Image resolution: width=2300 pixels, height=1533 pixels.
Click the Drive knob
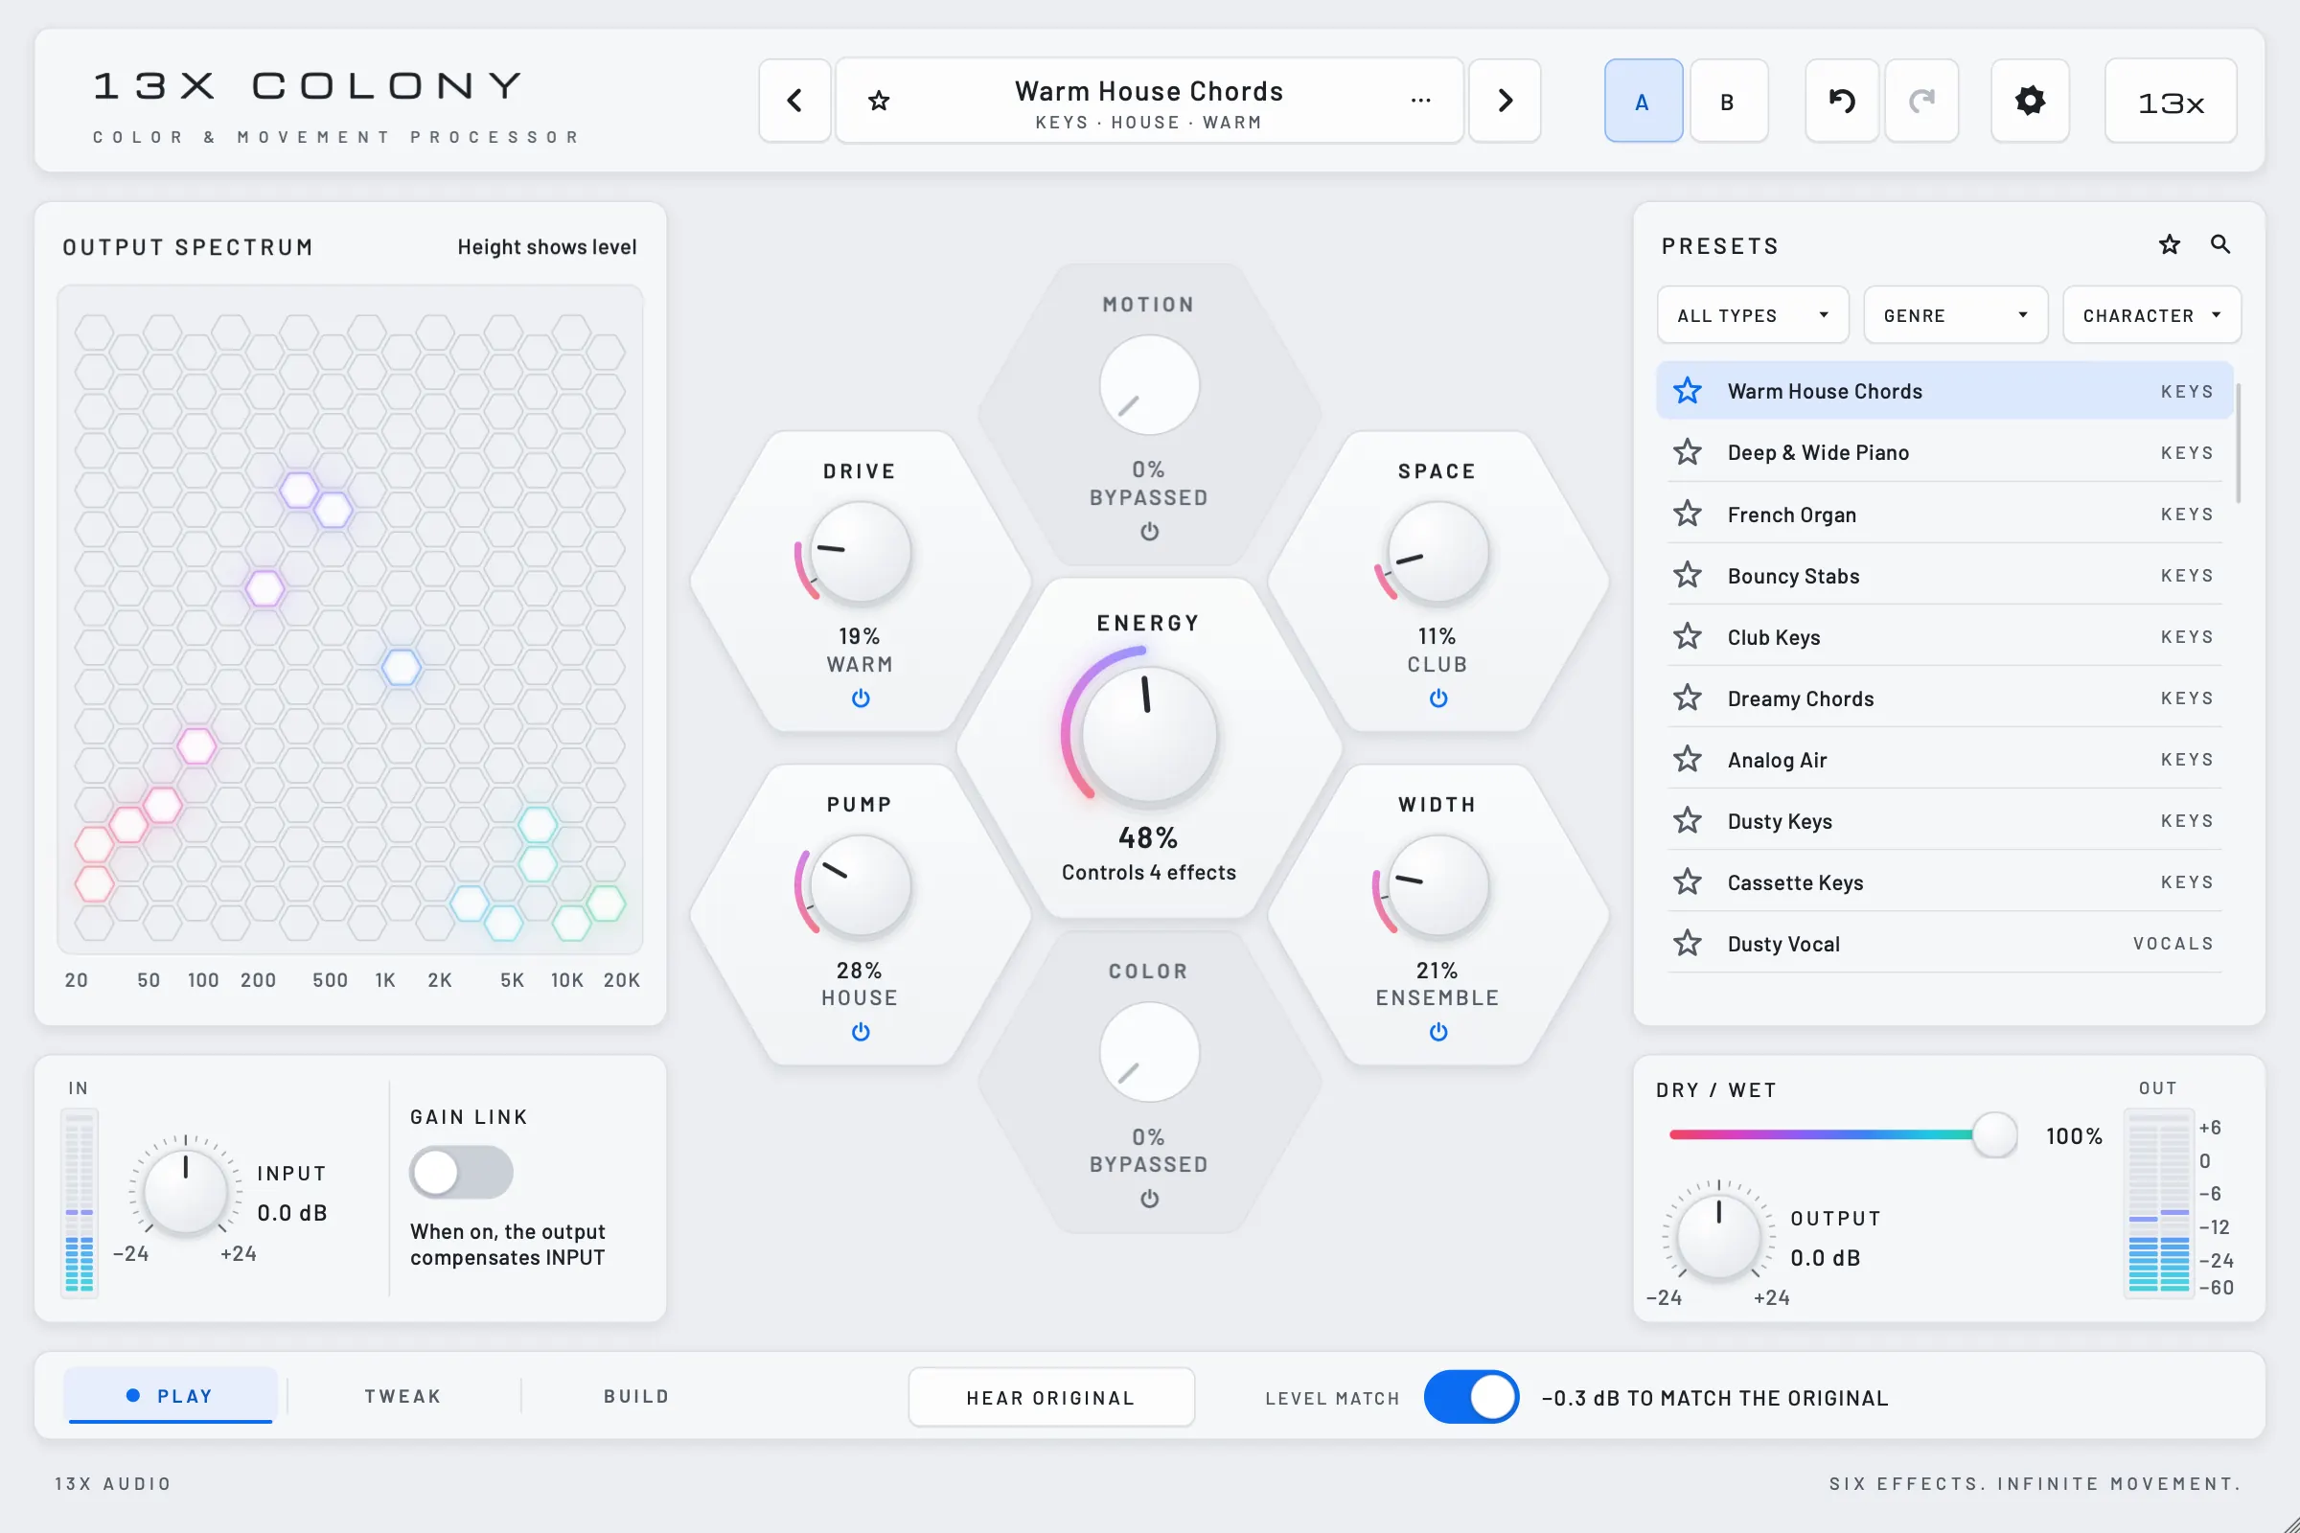[x=861, y=554]
